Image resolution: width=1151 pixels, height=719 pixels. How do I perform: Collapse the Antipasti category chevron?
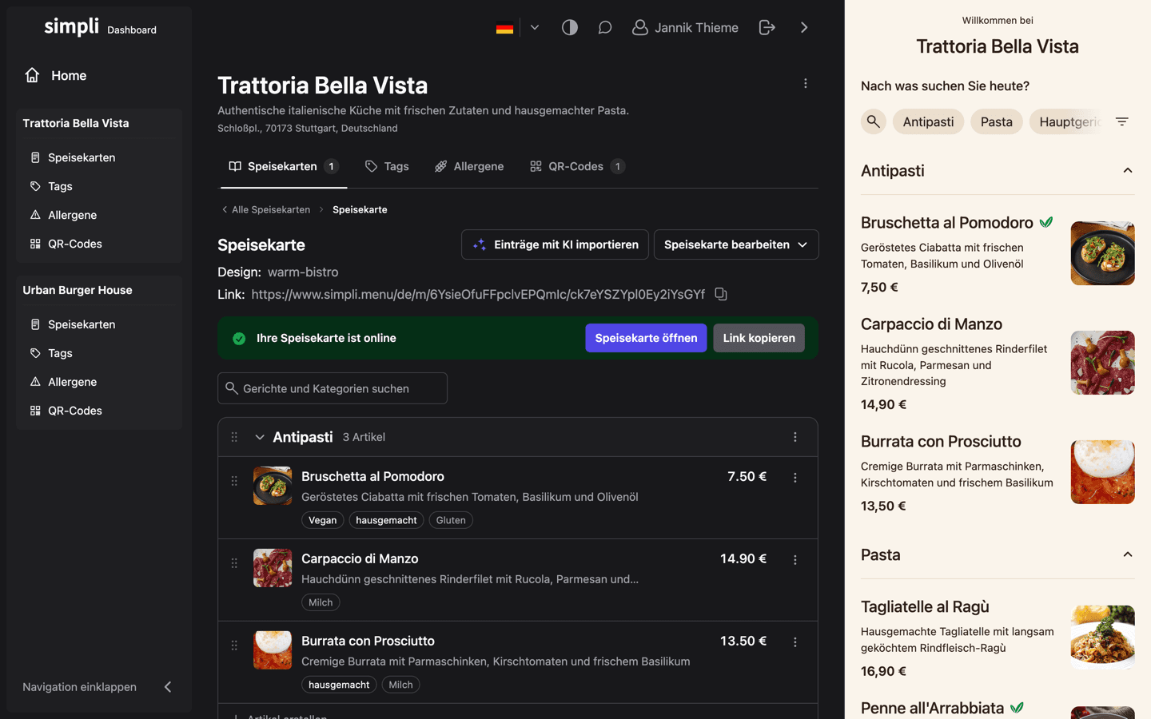pos(260,437)
